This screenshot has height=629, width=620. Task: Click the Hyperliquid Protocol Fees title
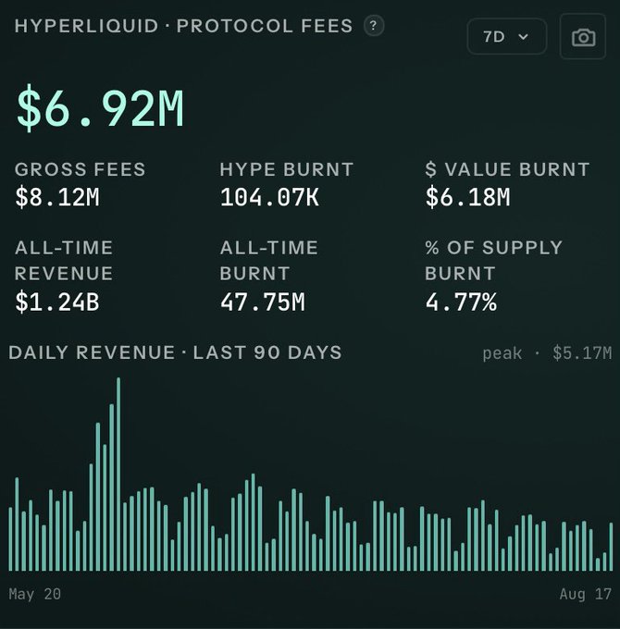[183, 26]
